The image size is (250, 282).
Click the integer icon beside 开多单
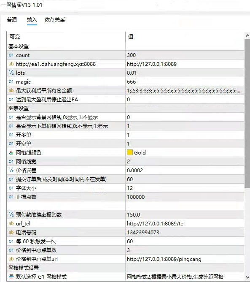coord(11,135)
